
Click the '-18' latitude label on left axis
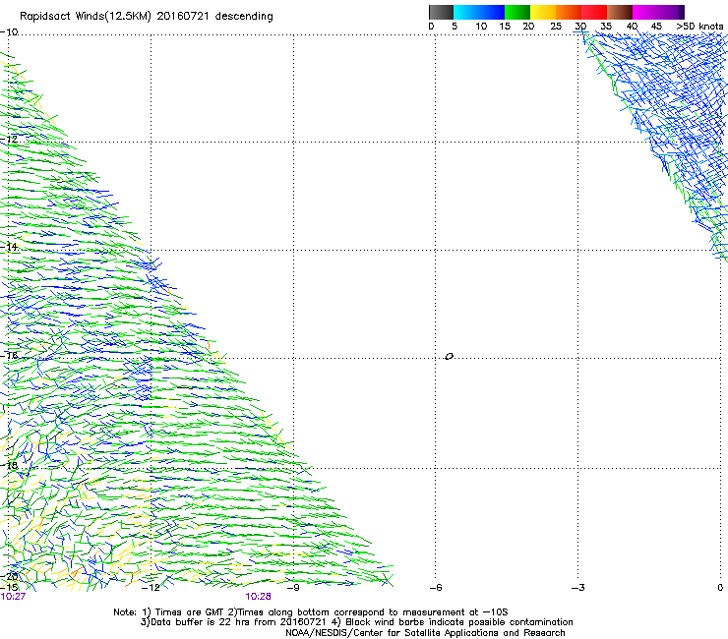pyautogui.click(x=9, y=465)
